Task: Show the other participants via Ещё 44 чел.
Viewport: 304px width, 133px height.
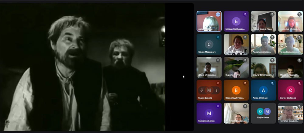Action: 263,113
